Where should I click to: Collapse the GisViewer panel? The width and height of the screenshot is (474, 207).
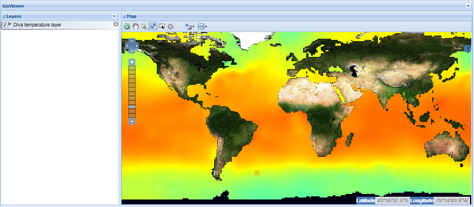[x=468, y=6]
